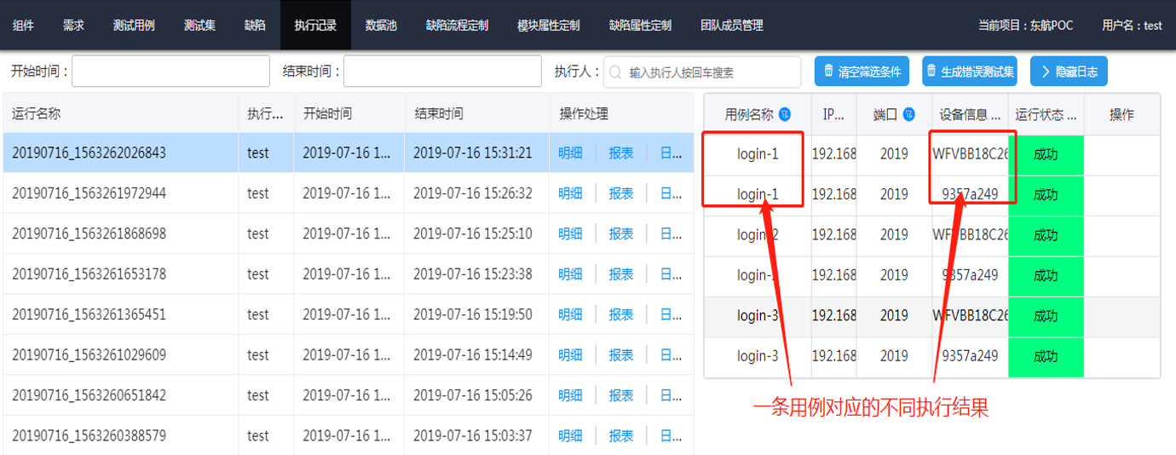
Task: Click the trash icon on 生成错误测试集 button
Action: pos(931,72)
